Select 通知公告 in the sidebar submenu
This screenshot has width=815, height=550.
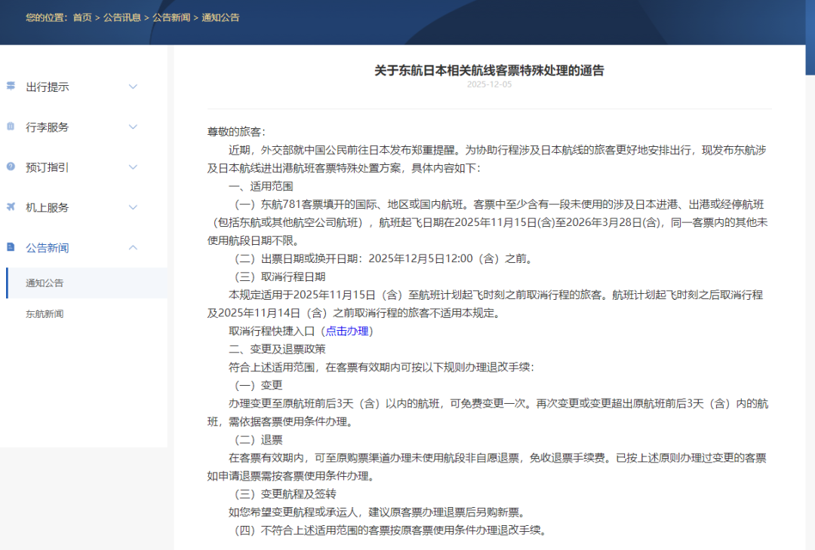(45, 283)
